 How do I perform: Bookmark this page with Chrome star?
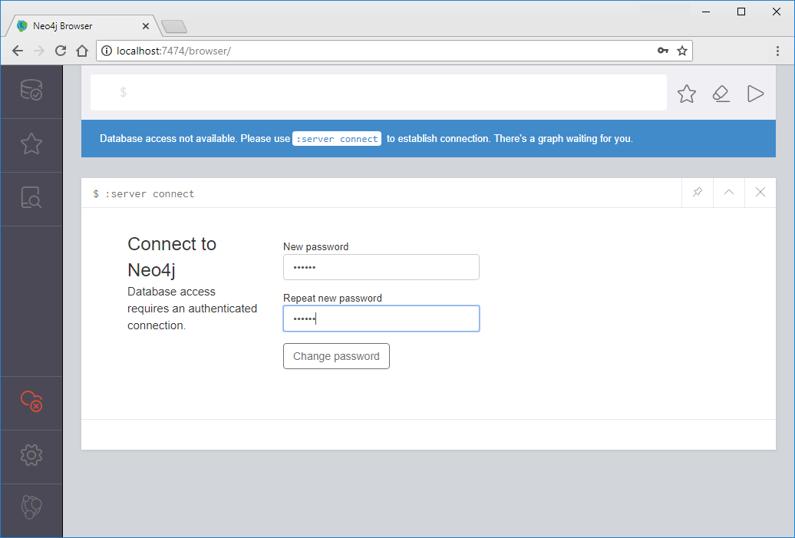pos(681,51)
